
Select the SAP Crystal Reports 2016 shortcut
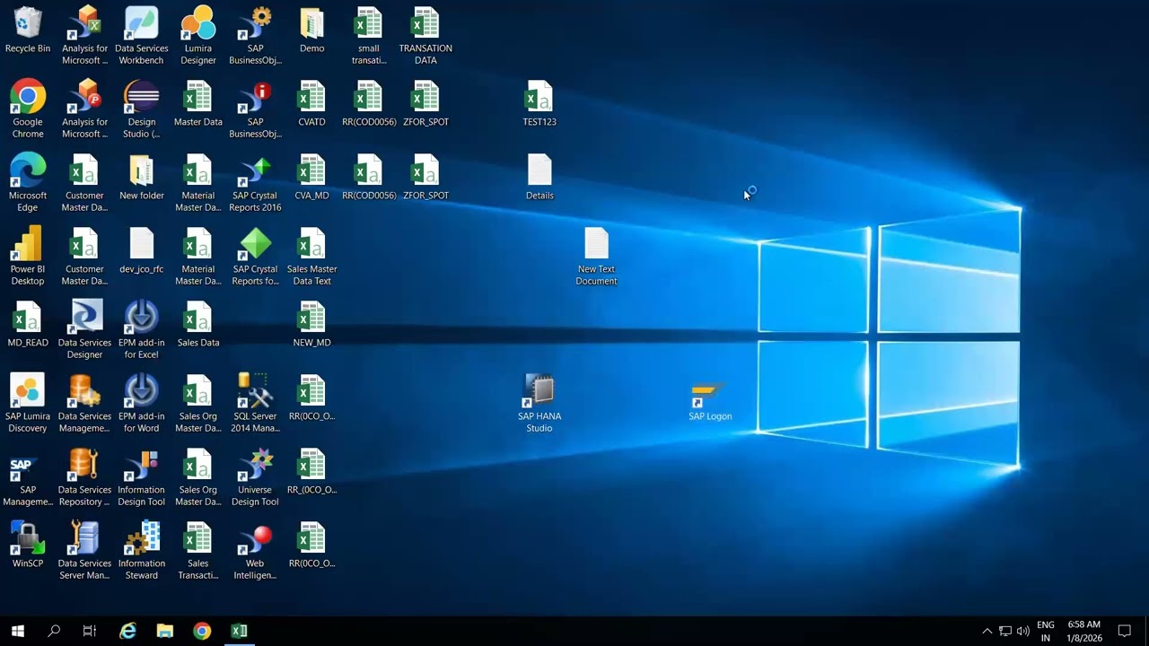point(255,183)
